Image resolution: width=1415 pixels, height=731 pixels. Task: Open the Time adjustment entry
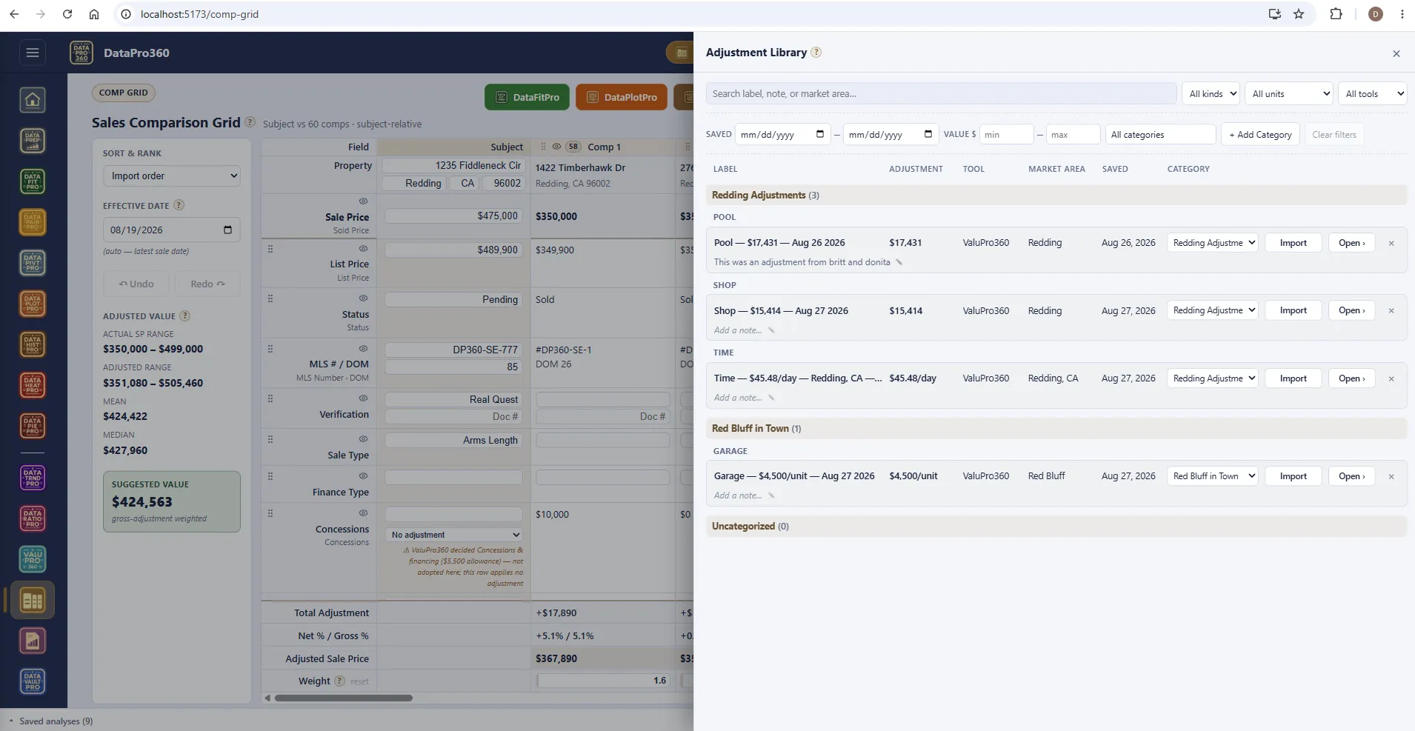(x=1351, y=378)
